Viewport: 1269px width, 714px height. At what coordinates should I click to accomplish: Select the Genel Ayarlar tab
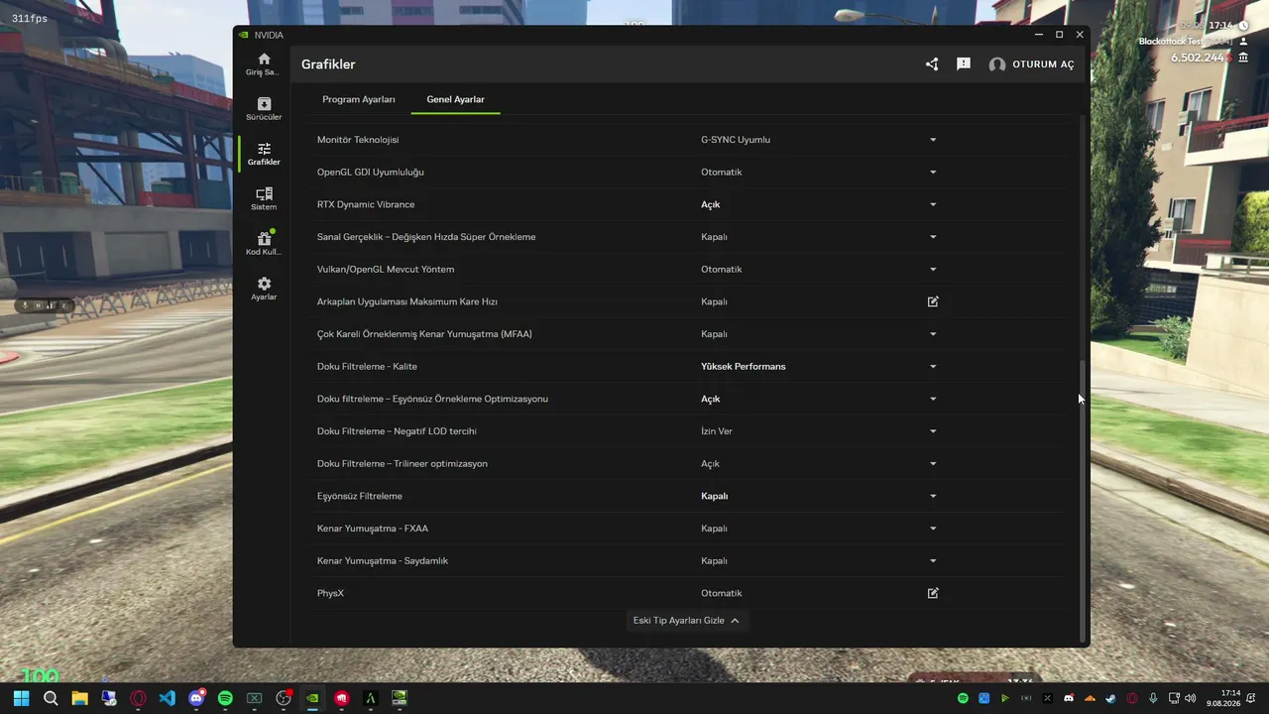pyautogui.click(x=456, y=99)
